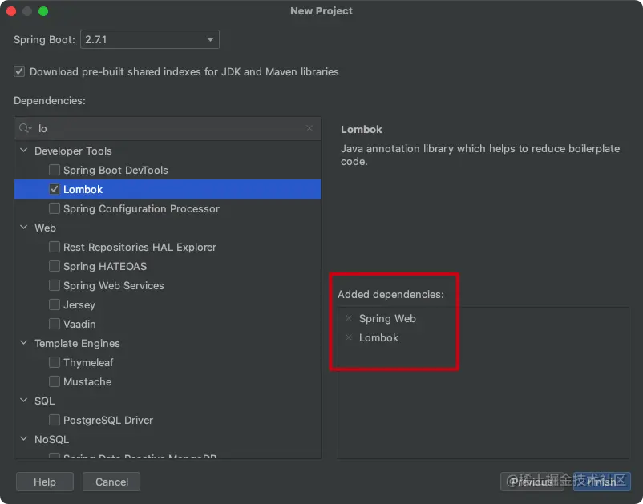Clear the dependency search text
Image resolution: width=643 pixels, height=504 pixels.
click(x=309, y=128)
